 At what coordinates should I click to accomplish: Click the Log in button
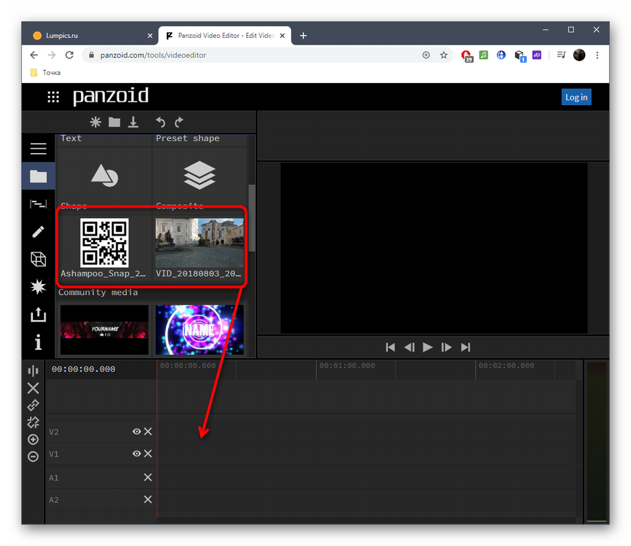click(x=576, y=97)
